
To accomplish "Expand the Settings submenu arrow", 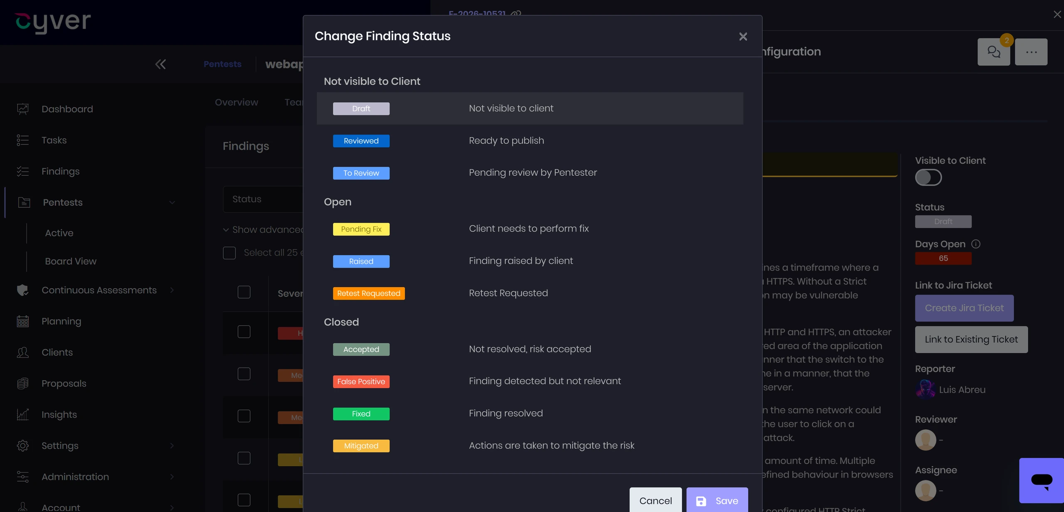I will [x=172, y=446].
